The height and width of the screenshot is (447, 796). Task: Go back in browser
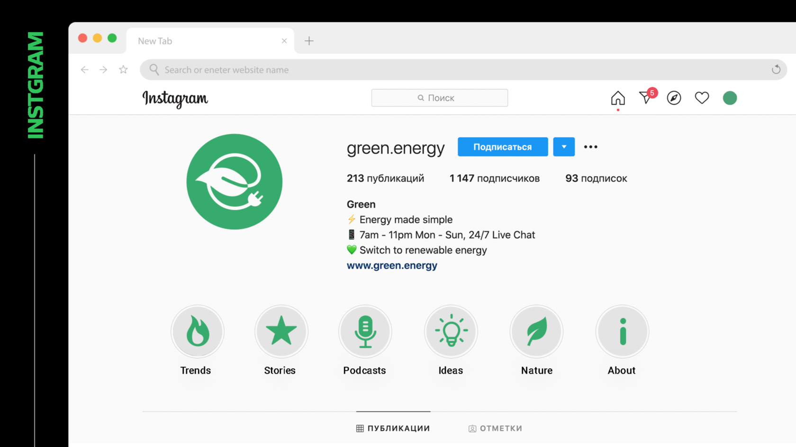[85, 70]
